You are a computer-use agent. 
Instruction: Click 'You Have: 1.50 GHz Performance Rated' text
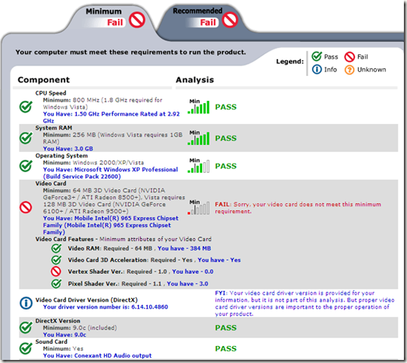tap(111, 117)
